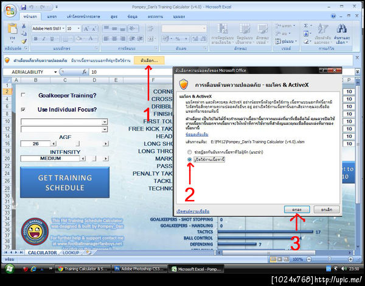Open Excel Help question-mark icon

[333, 16]
